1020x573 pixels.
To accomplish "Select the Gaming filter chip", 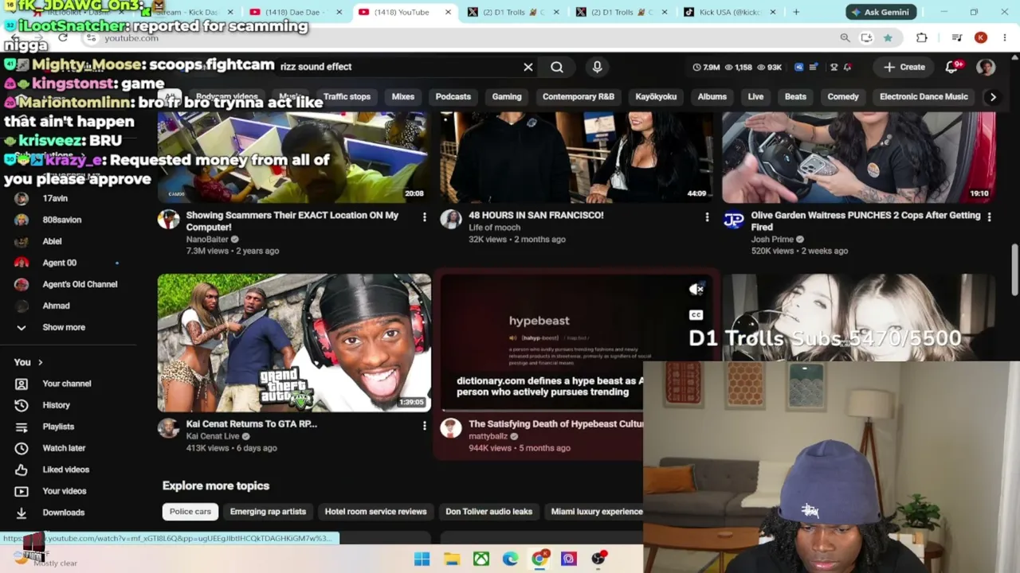I will click(x=507, y=96).
